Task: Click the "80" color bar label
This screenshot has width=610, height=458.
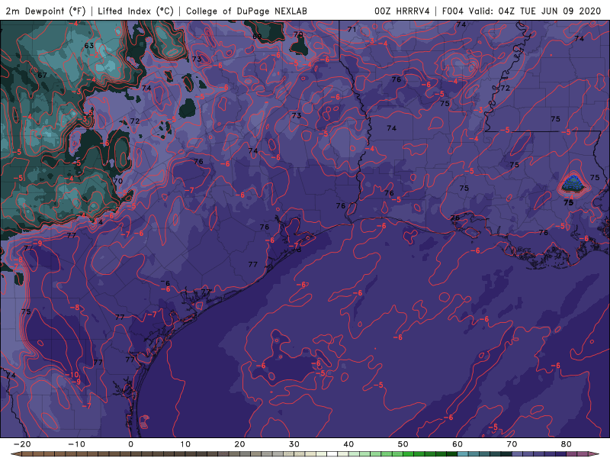Action: pos(567,444)
